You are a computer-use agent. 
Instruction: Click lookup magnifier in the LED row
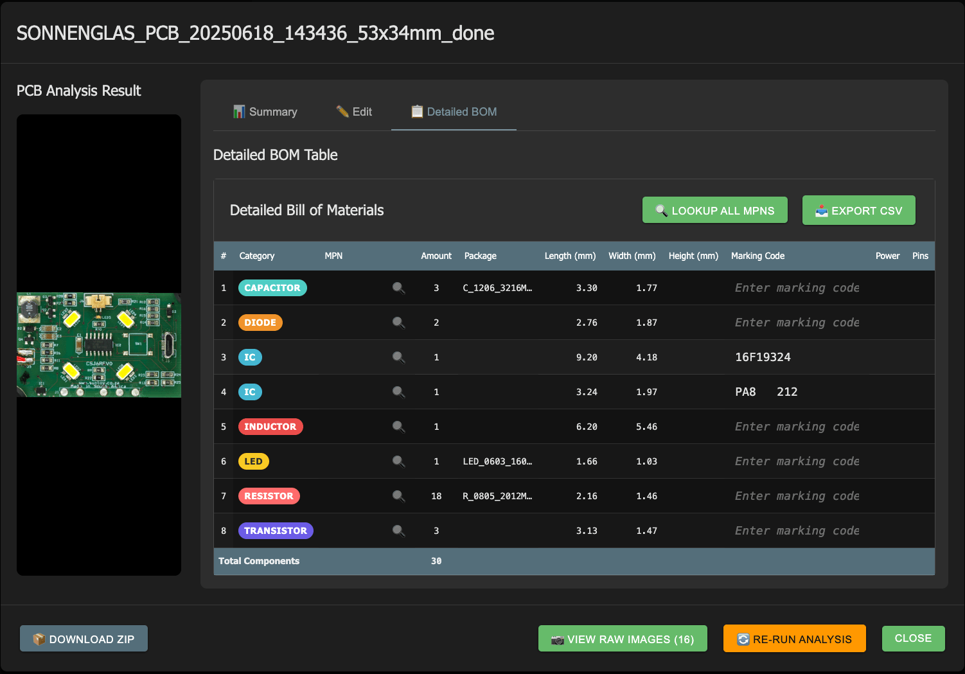point(398,461)
